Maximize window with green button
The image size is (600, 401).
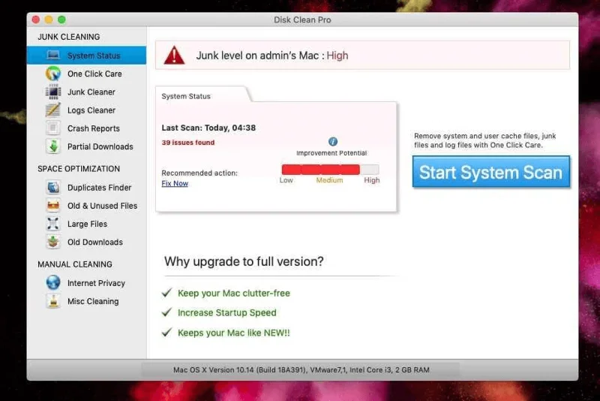[61, 20]
